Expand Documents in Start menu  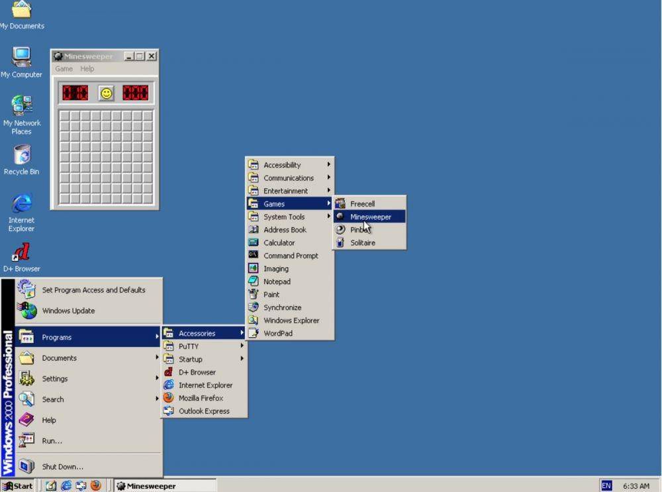(x=88, y=358)
